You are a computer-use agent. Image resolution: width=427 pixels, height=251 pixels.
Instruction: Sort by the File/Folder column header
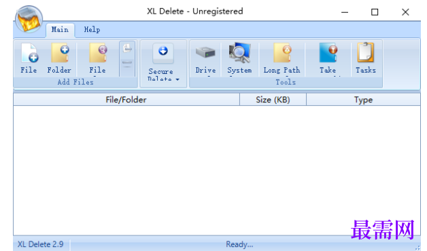pos(126,100)
